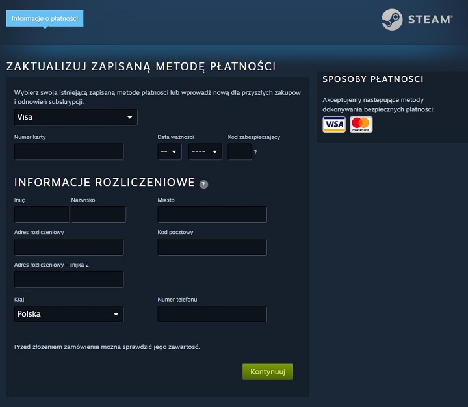Image resolution: width=468 pixels, height=407 pixels.
Task: Click the Adres rozliczeniowy linijka 2 field
Action: coord(69,280)
